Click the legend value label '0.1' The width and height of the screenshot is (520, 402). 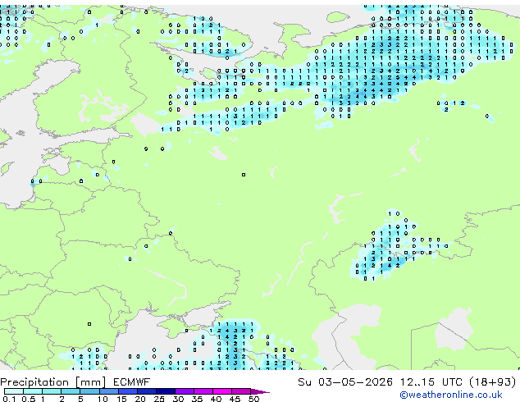(x=9, y=399)
